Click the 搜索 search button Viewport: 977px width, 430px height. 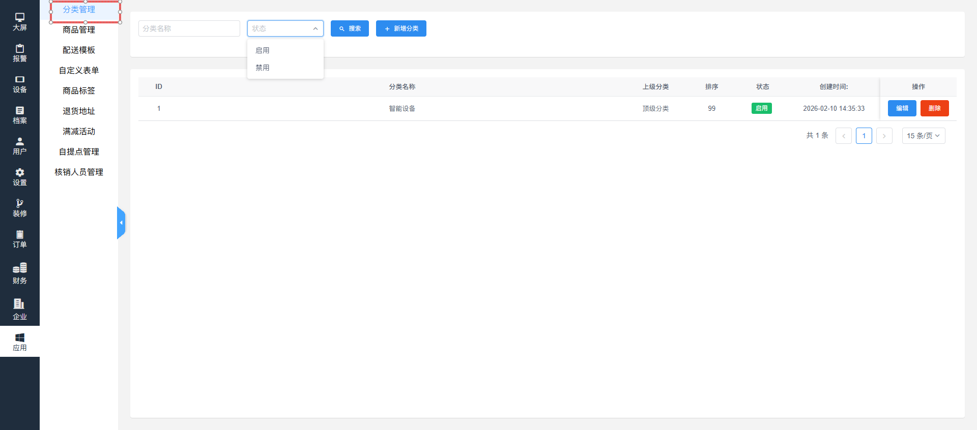(x=350, y=28)
